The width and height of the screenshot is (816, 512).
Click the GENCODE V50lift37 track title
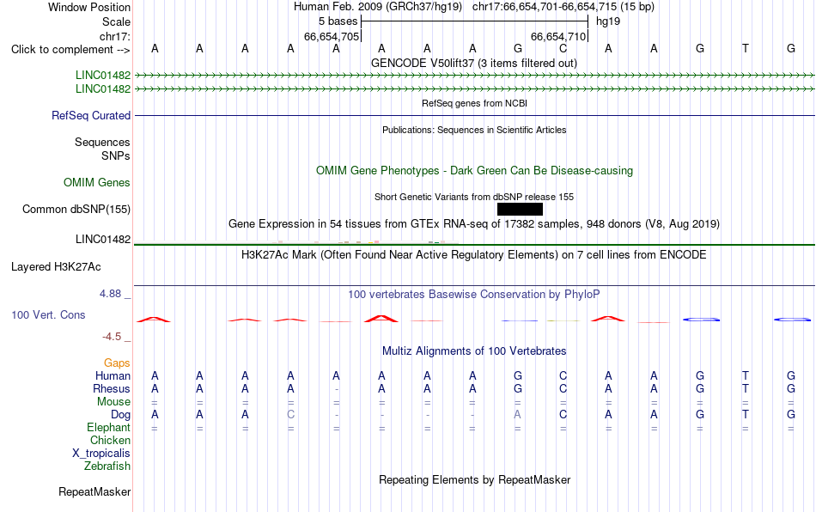point(473,64)
